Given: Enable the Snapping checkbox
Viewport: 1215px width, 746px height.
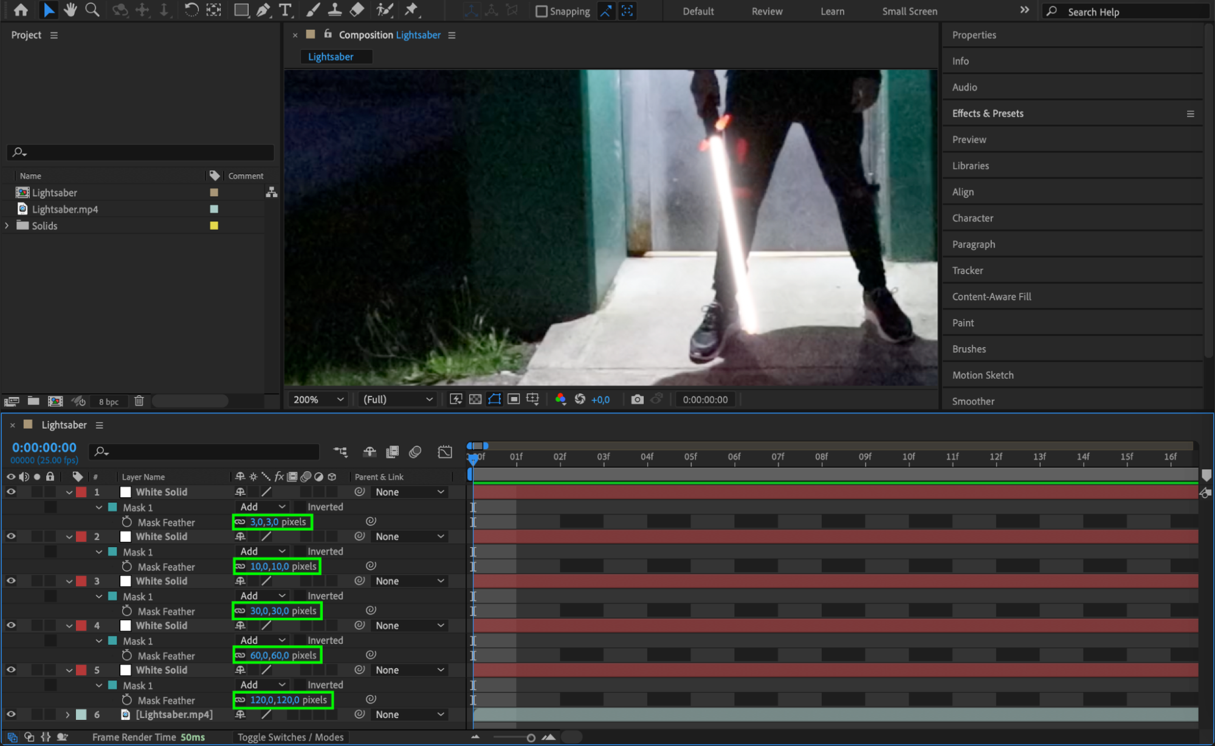Looking at the screenshot, I should pyautogui.click(x=541, y=11).
